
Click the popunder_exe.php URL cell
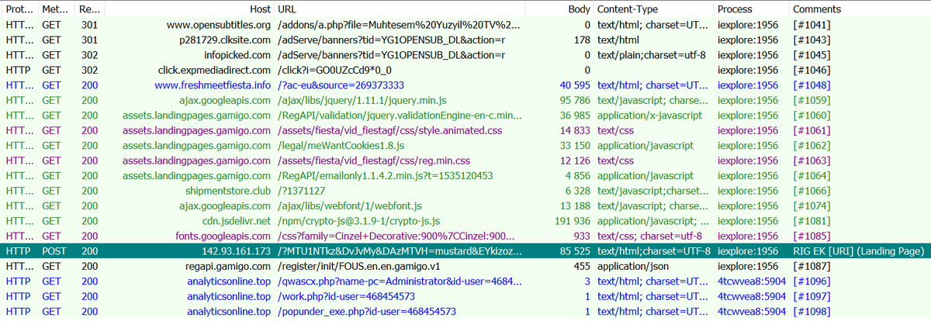coord(366,312)
